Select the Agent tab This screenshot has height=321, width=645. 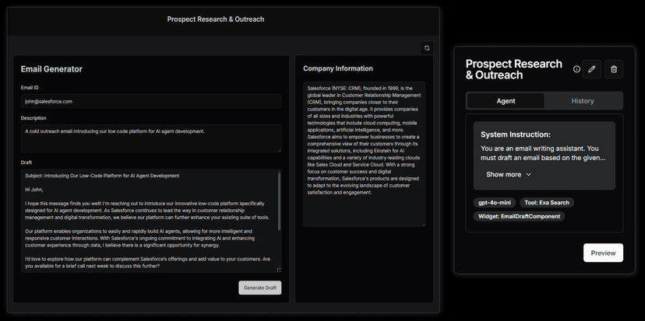(x=506, y=101)
